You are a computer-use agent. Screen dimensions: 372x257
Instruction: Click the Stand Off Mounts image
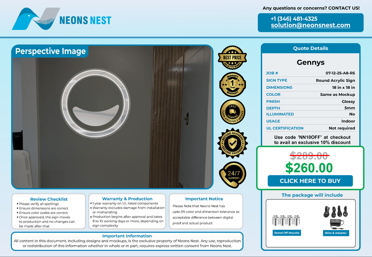[286, 220]
